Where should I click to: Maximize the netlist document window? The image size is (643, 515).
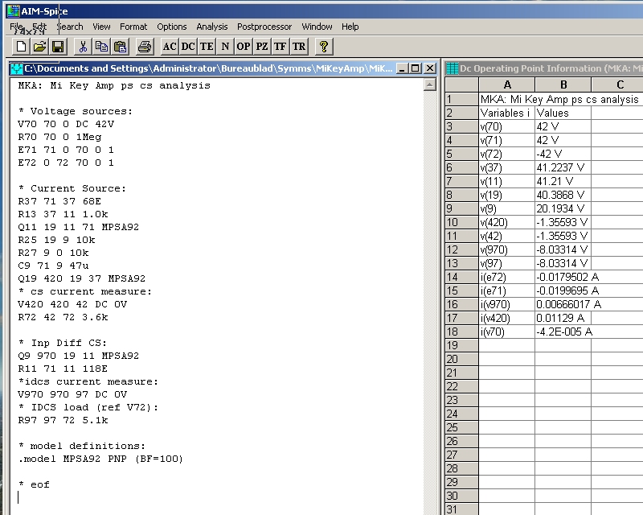(x=416, y=68)
